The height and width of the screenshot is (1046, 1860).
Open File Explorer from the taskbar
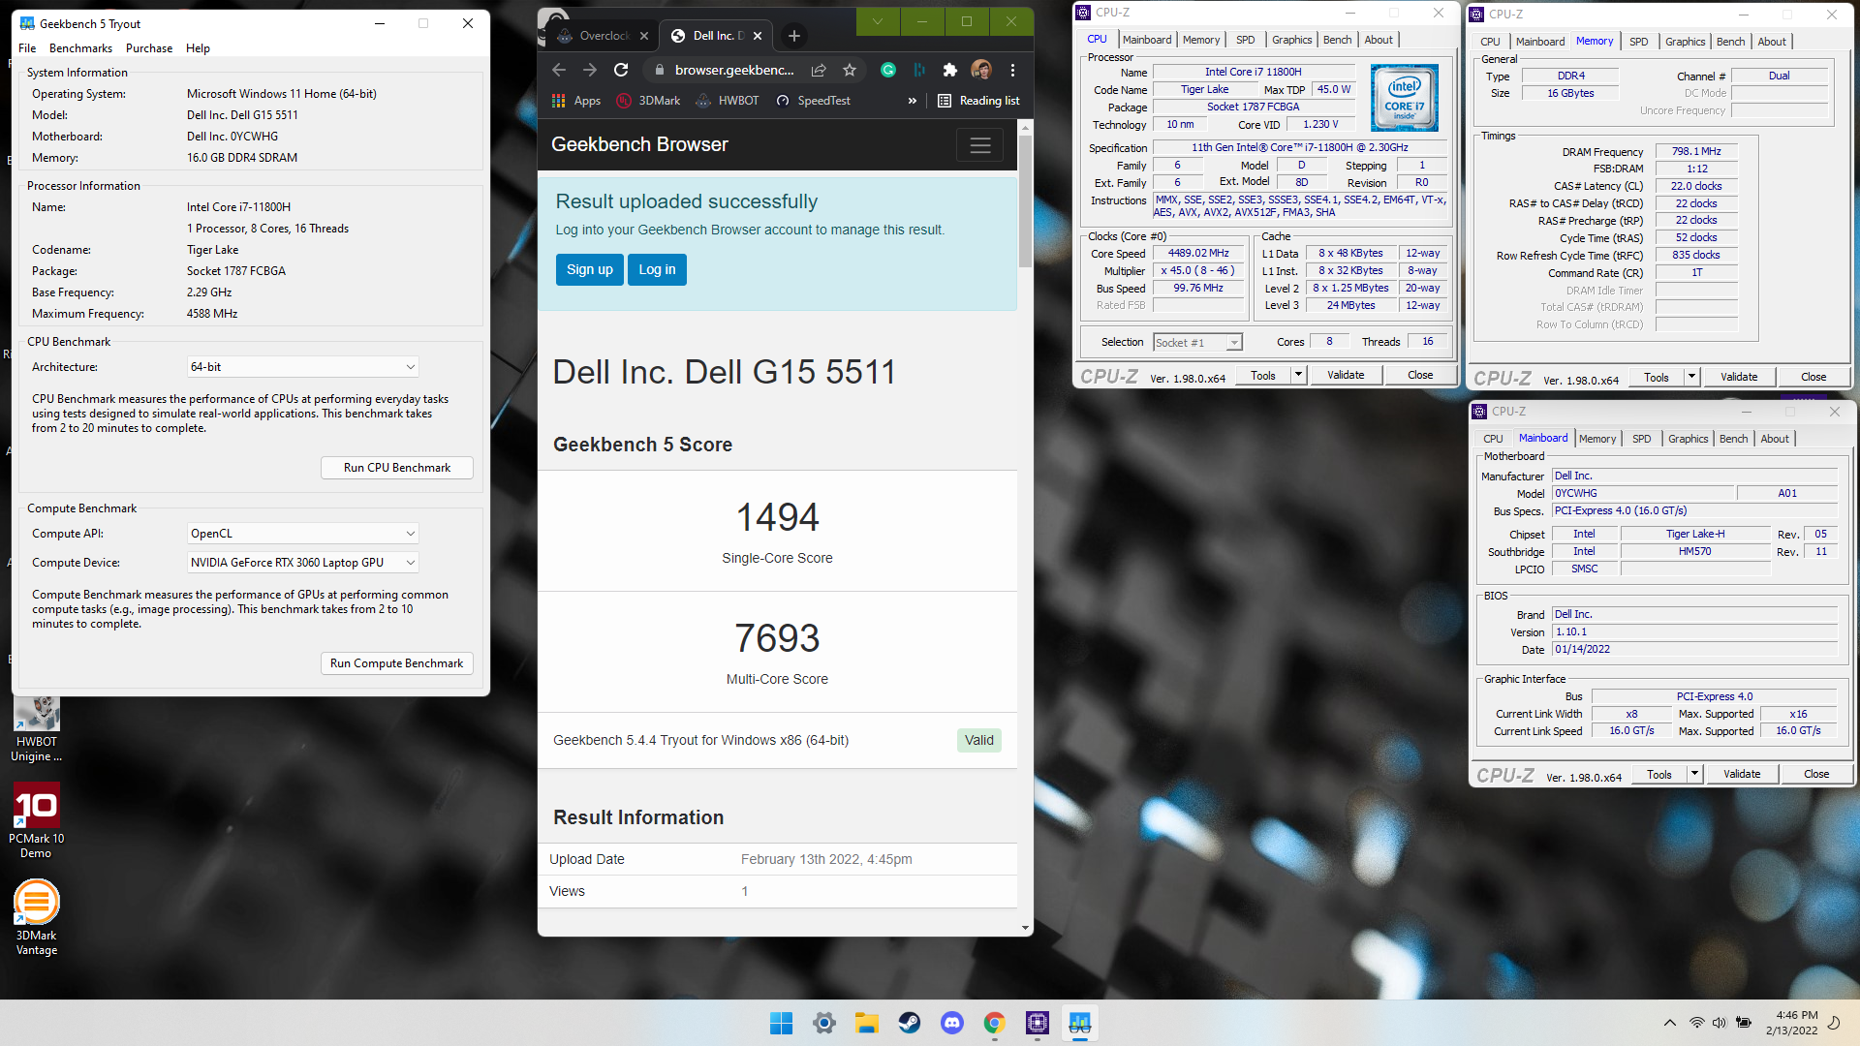866,1023
